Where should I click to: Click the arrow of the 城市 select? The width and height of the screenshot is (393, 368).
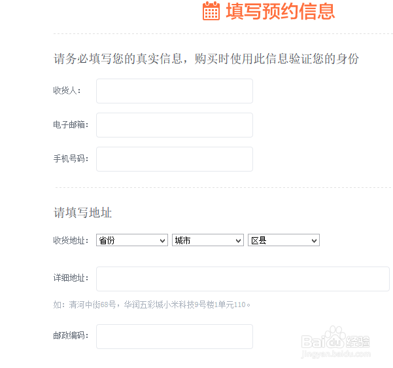pyautogui.click(x=239, y=241)
